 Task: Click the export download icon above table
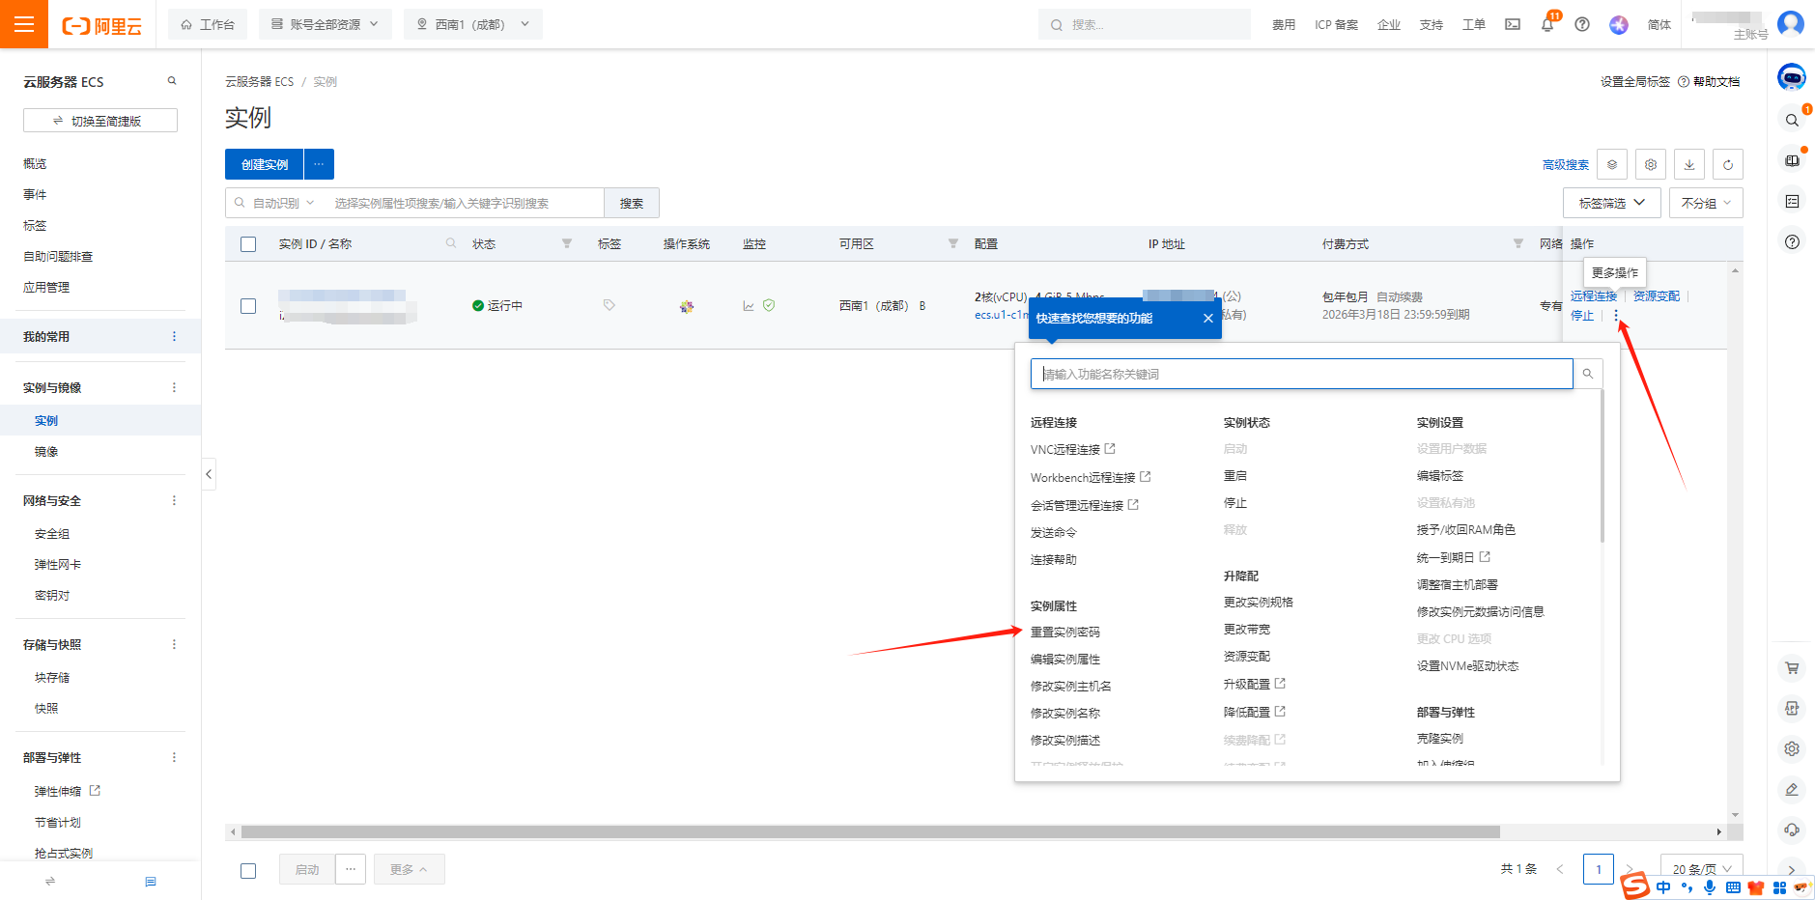1688,165
